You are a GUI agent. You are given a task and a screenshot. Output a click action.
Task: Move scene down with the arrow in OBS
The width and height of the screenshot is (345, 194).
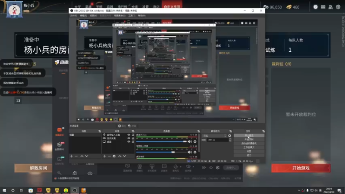click(x=87, y=156)
